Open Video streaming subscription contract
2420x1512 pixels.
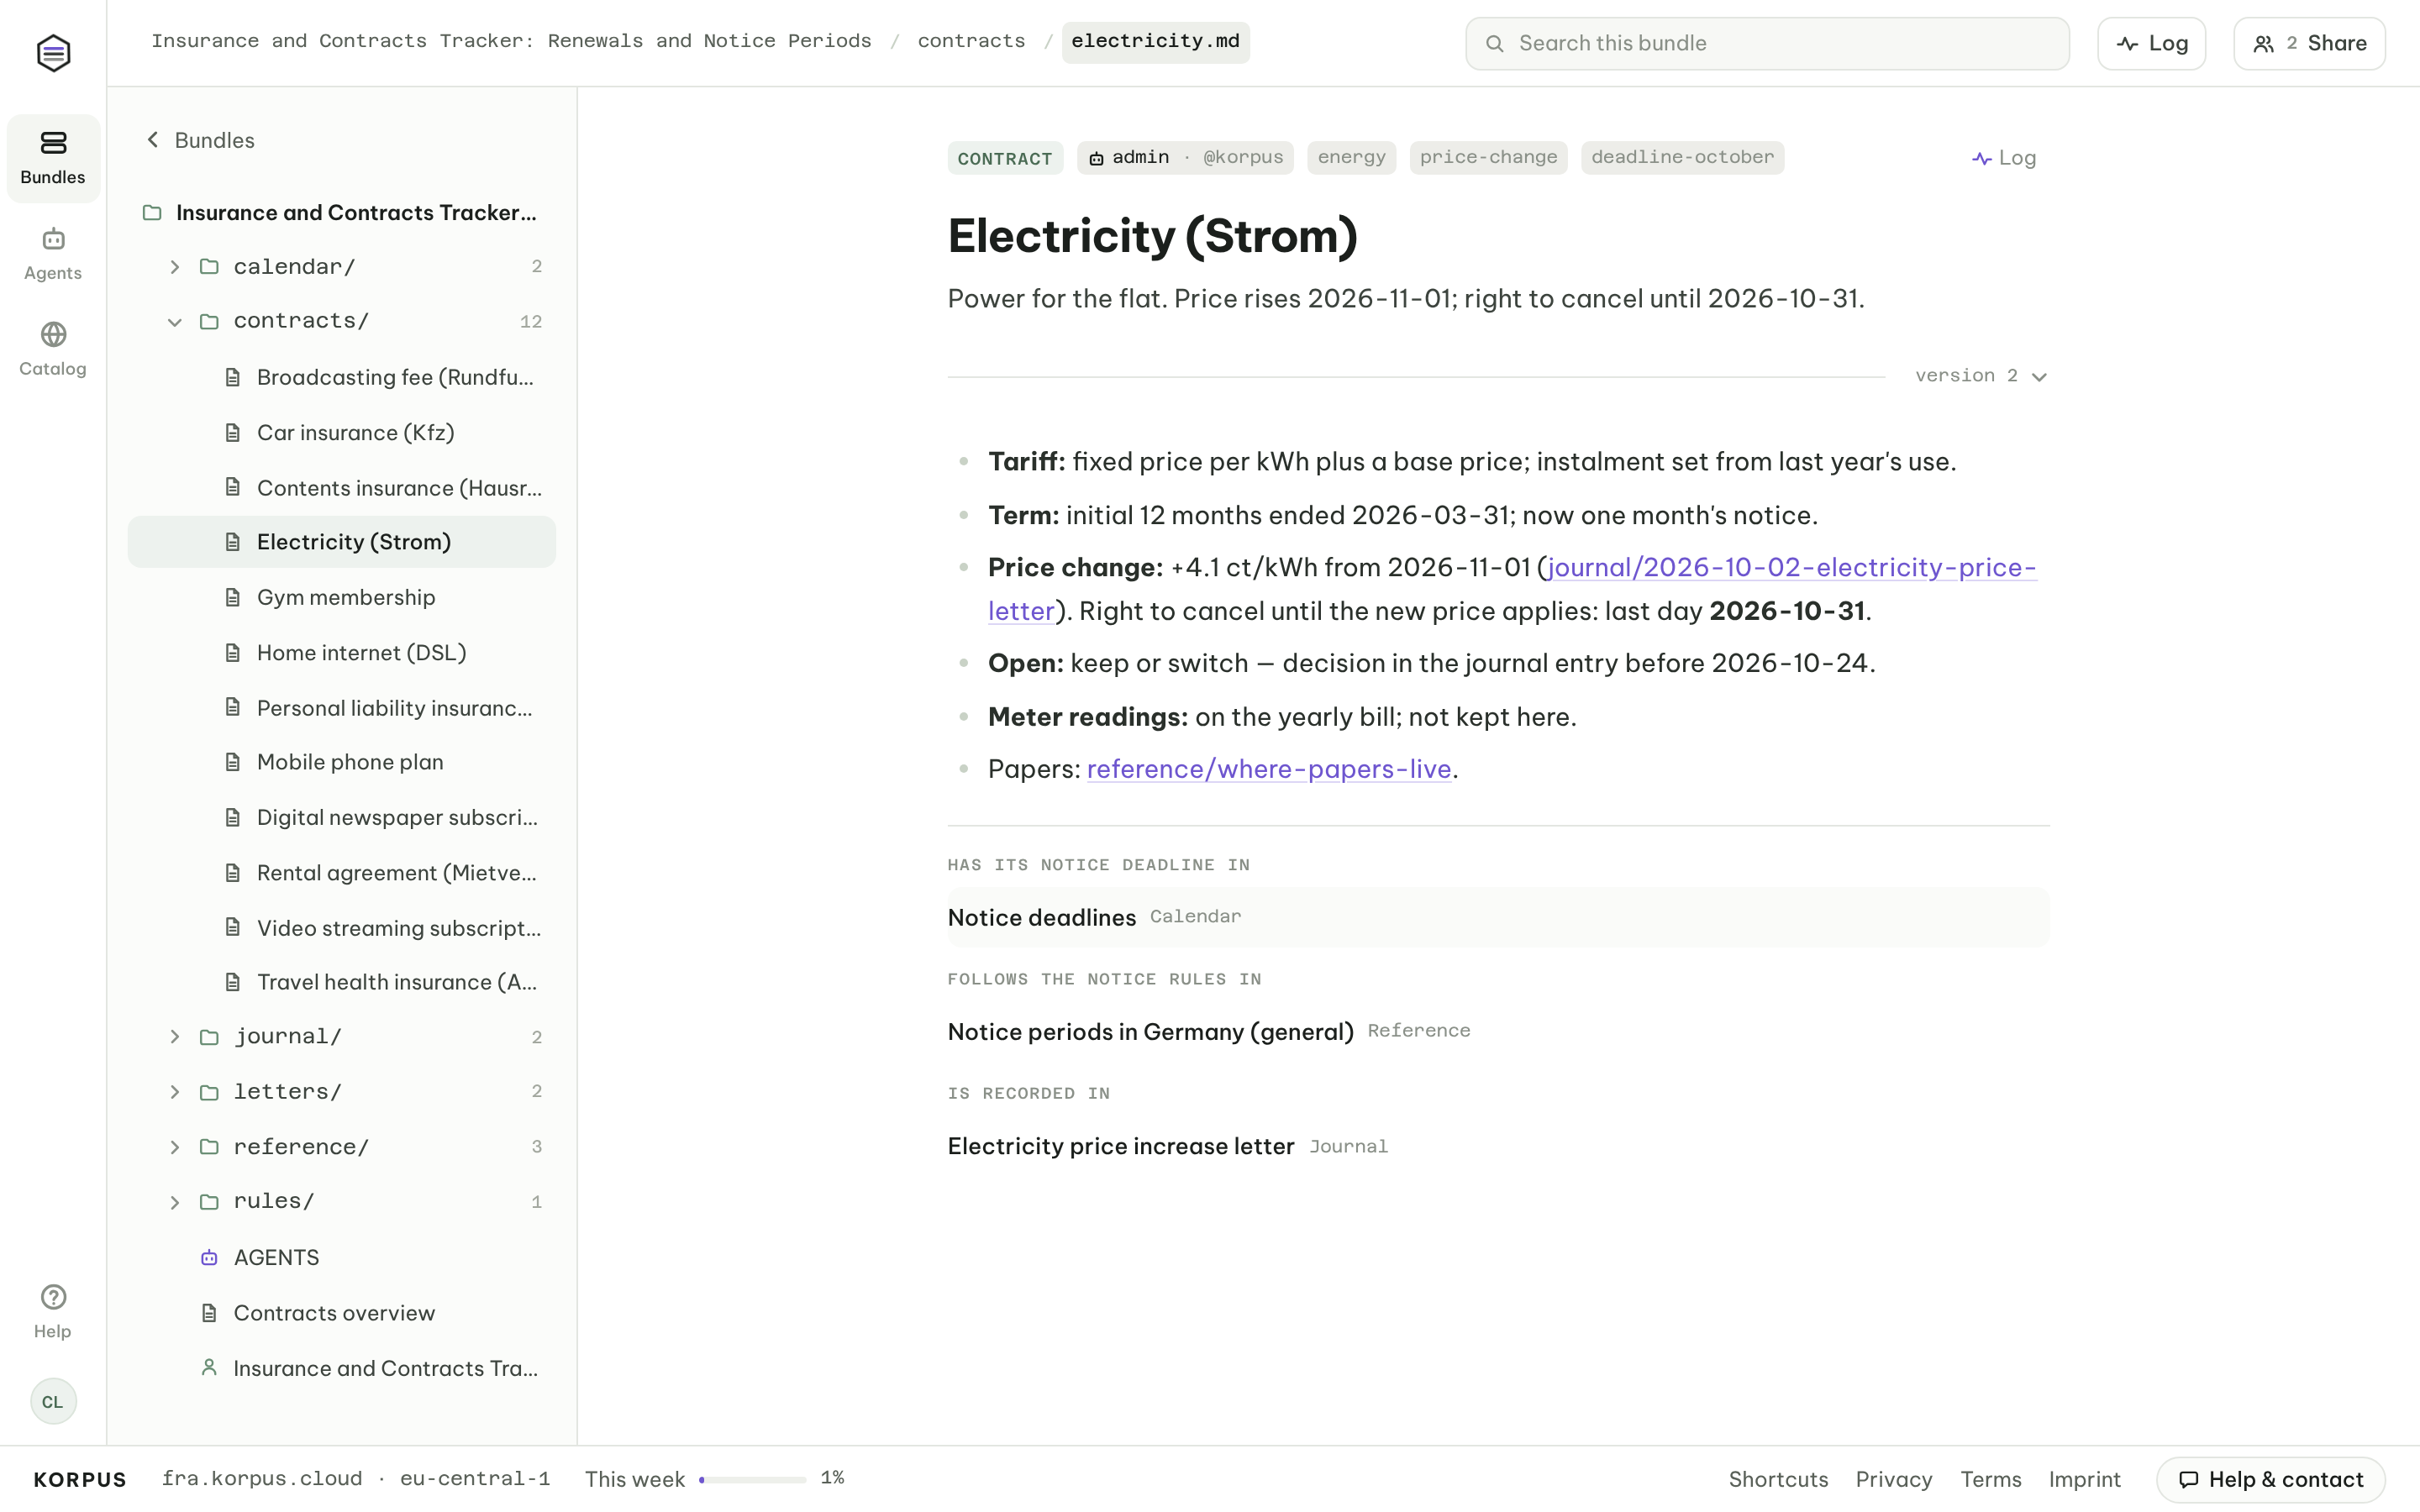[x=342, y=927]
